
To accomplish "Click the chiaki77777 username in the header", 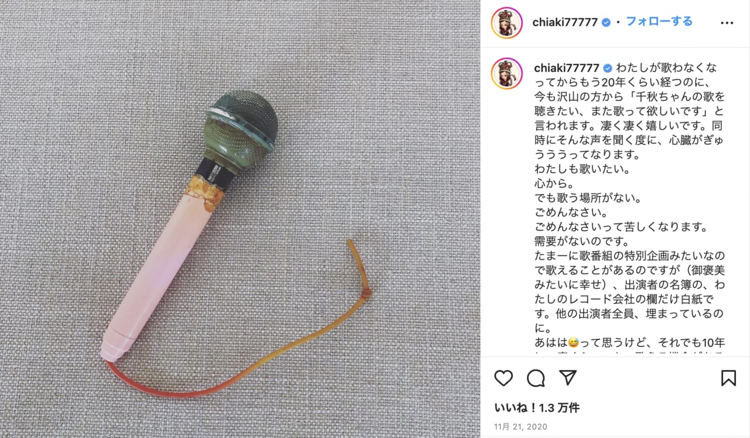I will pyautogui.click(x=565, y=22).
